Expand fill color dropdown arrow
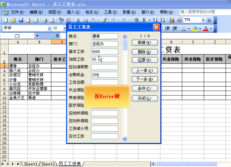Screen dimensions: 231x167 click(x=200, y=29)
